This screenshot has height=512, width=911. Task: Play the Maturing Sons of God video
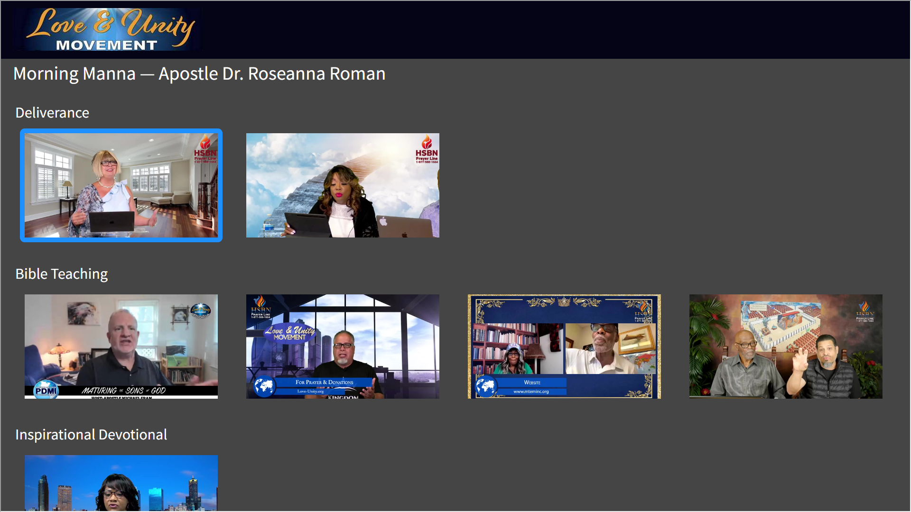(x=121, y=346)
